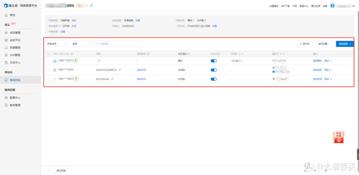359x175 pixels.
Task: Click the user avatar icon at top right
Action: 332,6
